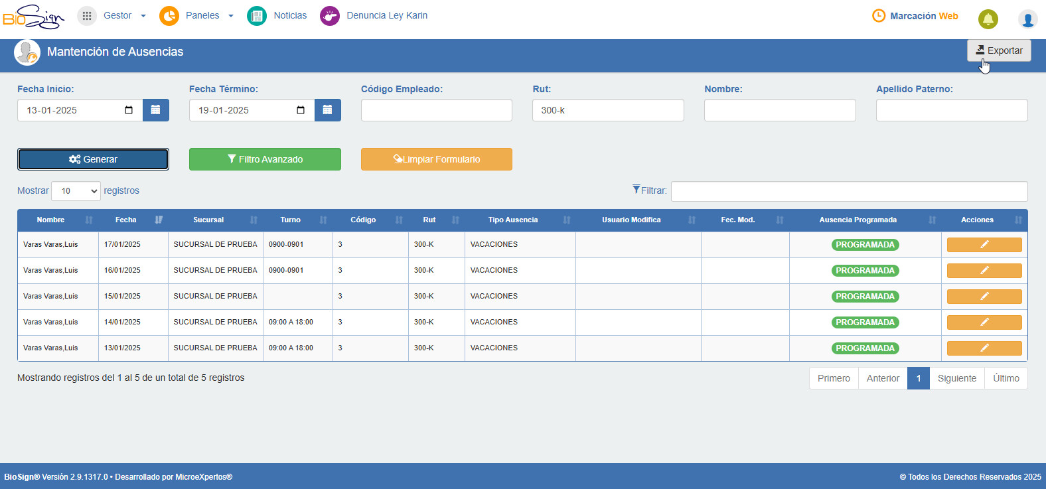Image resolution: width=1046 pixels, height=489 pixels.
Task: Focus the Filtrar search input field
Action: pyautogui.click(x=849, y=191)
